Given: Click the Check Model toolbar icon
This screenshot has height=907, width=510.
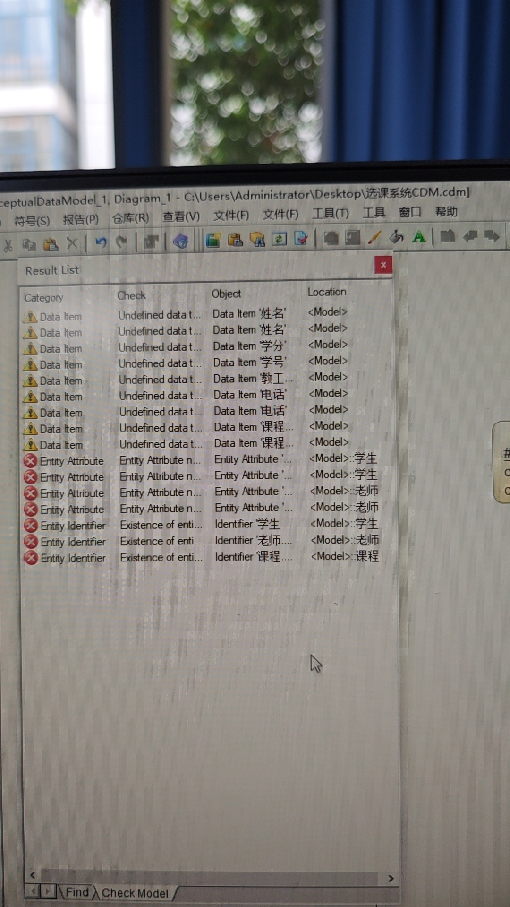Looking at the screenshot, I should 301,239.
